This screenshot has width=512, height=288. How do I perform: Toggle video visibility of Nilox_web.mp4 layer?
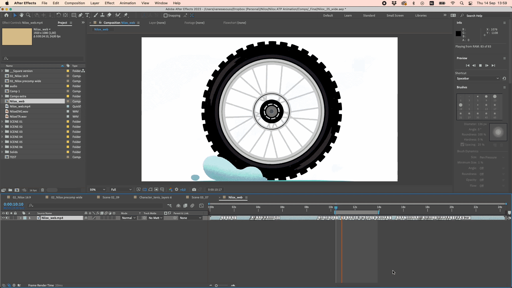3,218
